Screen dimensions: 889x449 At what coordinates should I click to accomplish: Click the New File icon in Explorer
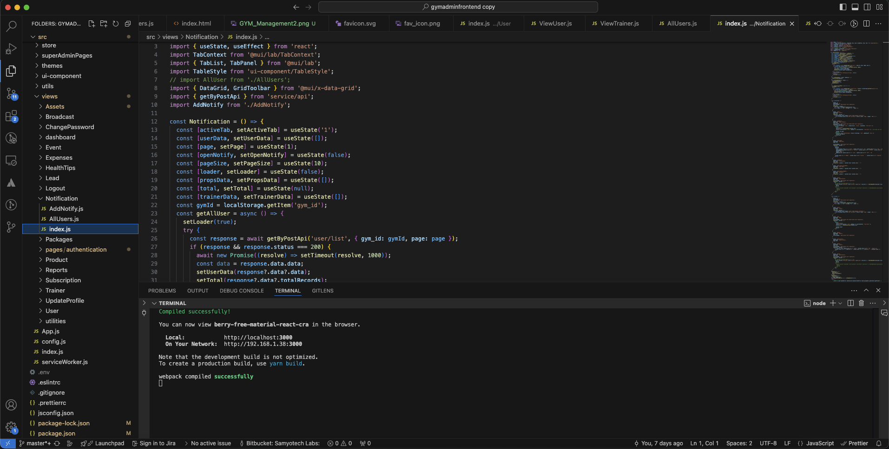[92, 24]
